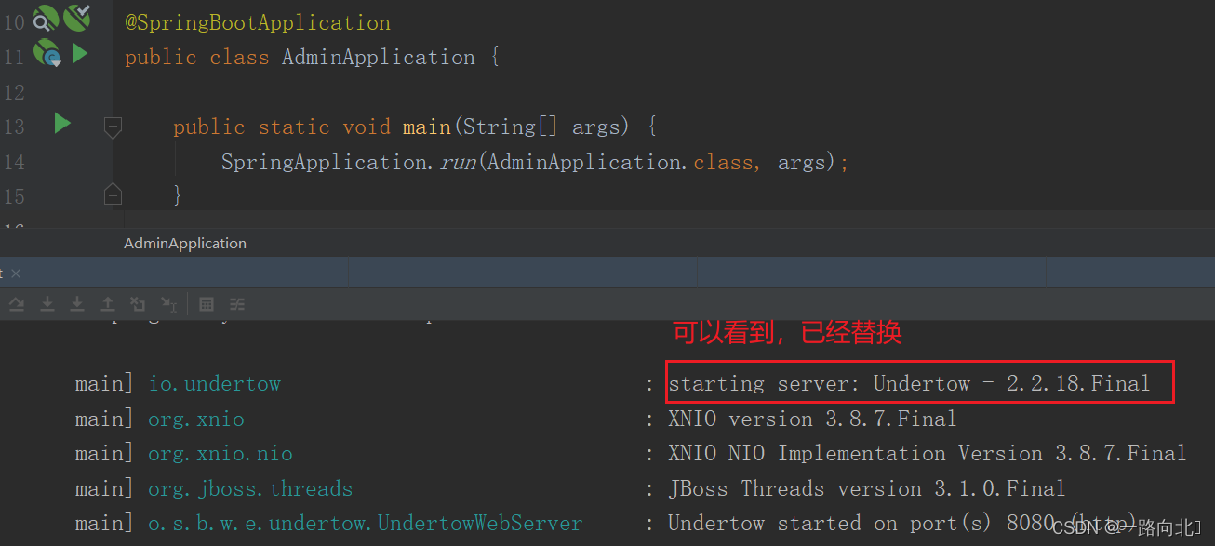Click the 'starting server: Undertow - 2.2.18.Final' log message
The height and width of the screenshot is (546, 1215).
(909, 383)
